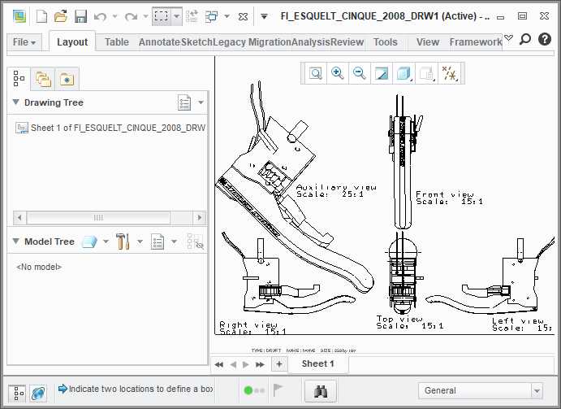The image size is (561, 409).
Task: Open the selection mode dropdown arrow
Action: [x=177, y=16]
